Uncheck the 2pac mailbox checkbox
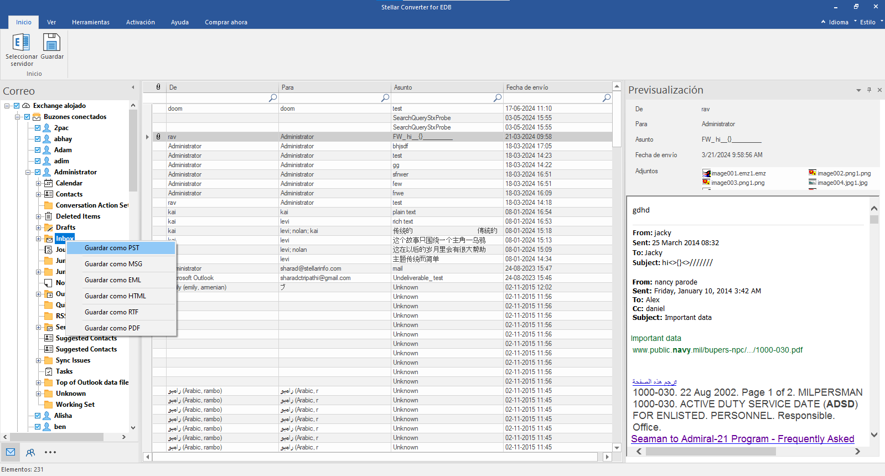The height and width of the screenshot is (476, 885). (x=38, y=128)
